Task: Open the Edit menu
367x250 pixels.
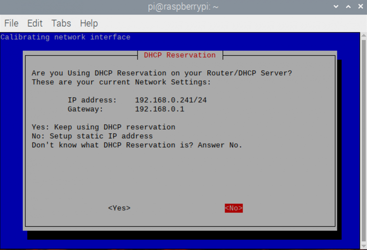Action: pyautogui.click(x=35, y=23)
